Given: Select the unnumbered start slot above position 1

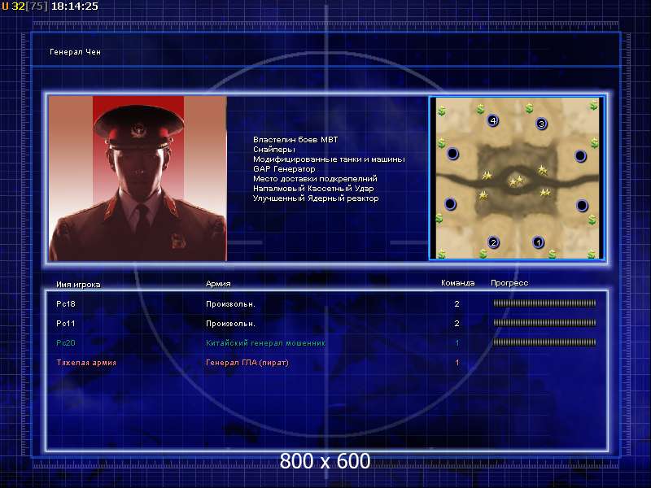Looking at the screenshot, I should 582,205.
